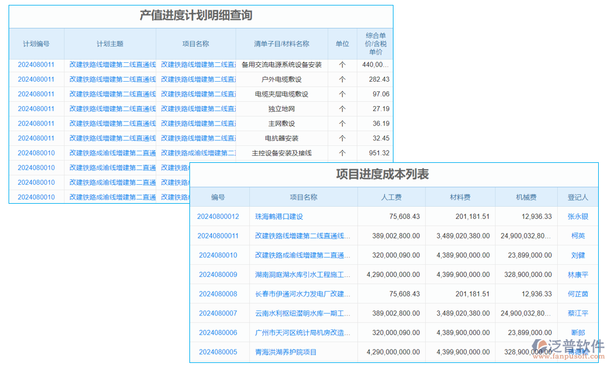This screenshot has width=611, height=366.
Task: Open plan number 2024080011 in the detail query
Action: 35,64
